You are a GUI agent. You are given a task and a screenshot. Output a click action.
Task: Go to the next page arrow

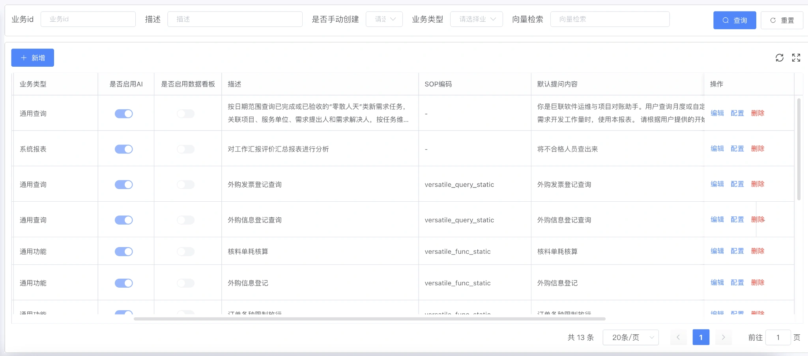723,337
